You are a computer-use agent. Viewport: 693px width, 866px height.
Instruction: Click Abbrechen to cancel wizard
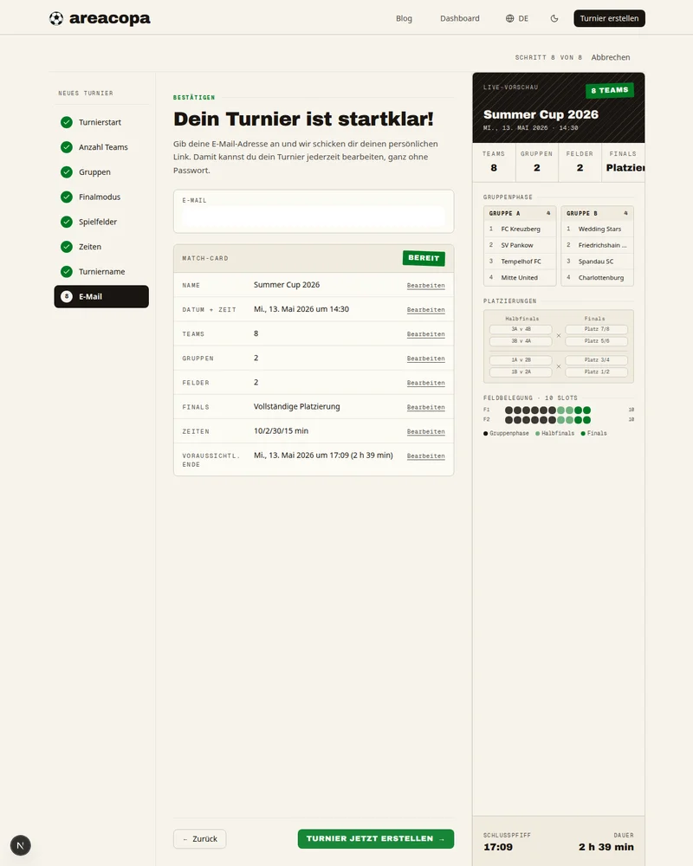pos(610,57)
